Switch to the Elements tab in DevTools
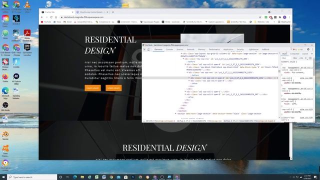 (x=158, y=49)
